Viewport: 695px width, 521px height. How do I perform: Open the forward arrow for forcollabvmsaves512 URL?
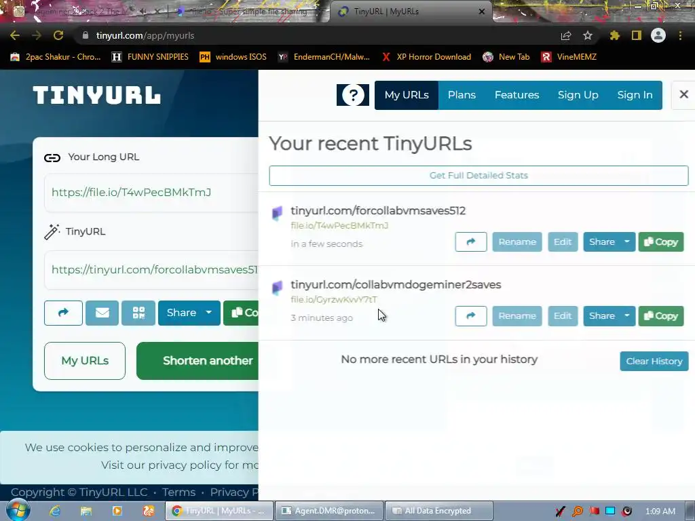(x=471, y=242)
